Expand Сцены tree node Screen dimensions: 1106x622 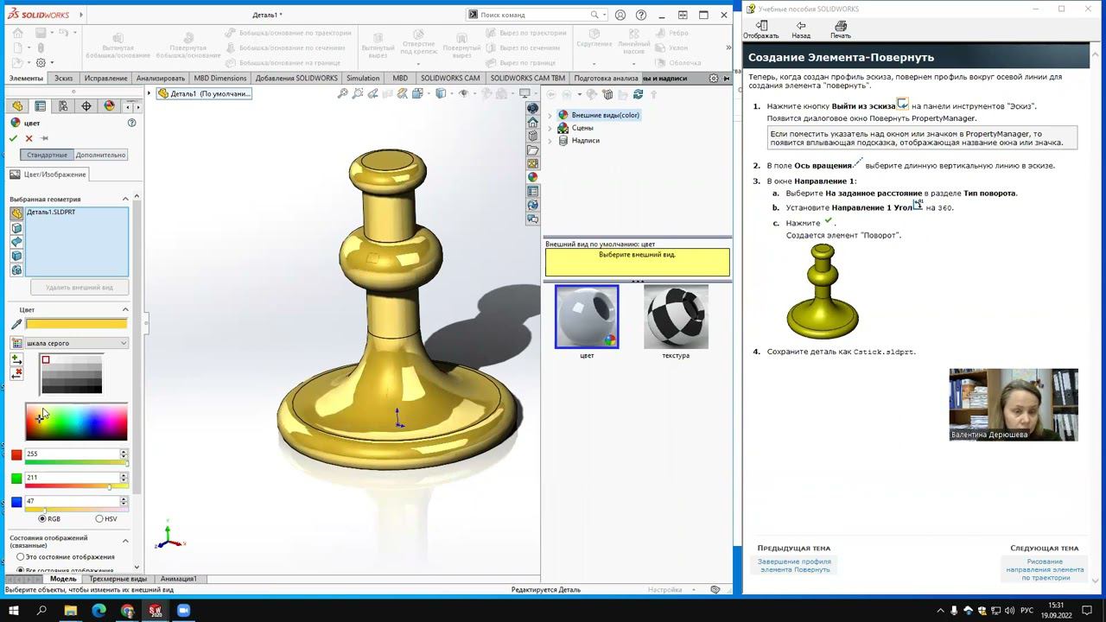[550, 128]
